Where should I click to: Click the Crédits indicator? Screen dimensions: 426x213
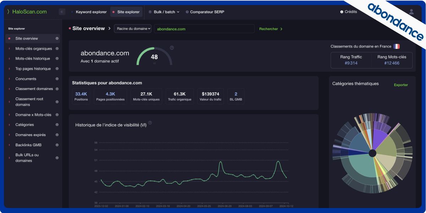[x=349, y=12]
